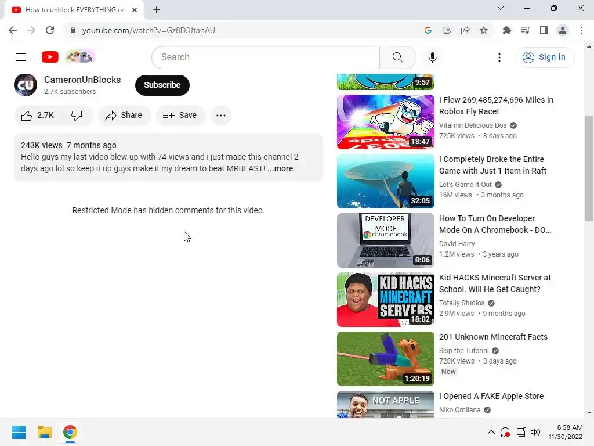The image size is (594, 446).
Task: Click Chrome icon in taskbar
Action: (70, 432)
